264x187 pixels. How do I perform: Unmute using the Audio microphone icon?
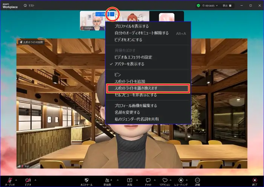click(x=10, y=180)
